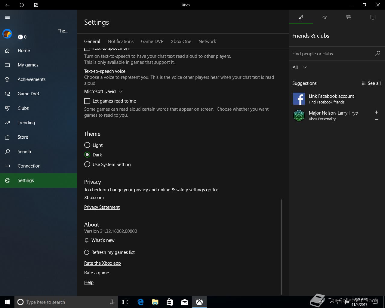385x308 pixels.
Task: Open Microsoft Store from taskbar
Action: 170,302
